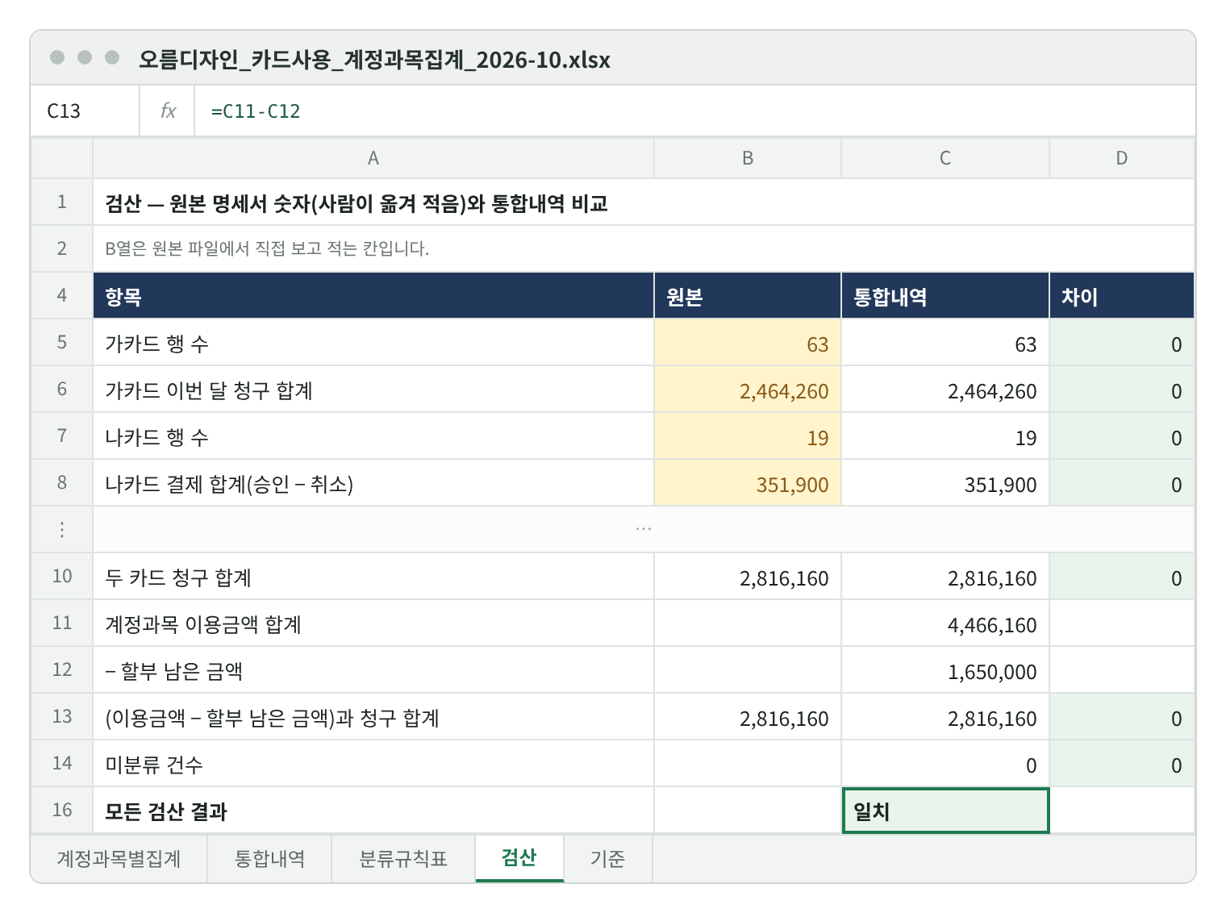Click yellow 원본 cell 19 in row 7
This screenshot has width=1226, height=913.
[x=748, y=436]
